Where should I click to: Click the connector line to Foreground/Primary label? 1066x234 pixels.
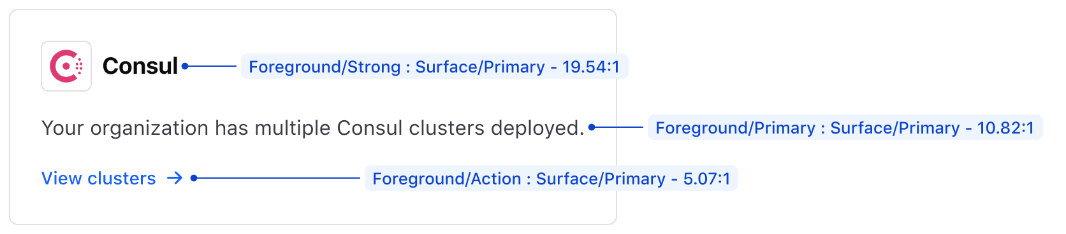pyautogui.click(x=620, y=128)
